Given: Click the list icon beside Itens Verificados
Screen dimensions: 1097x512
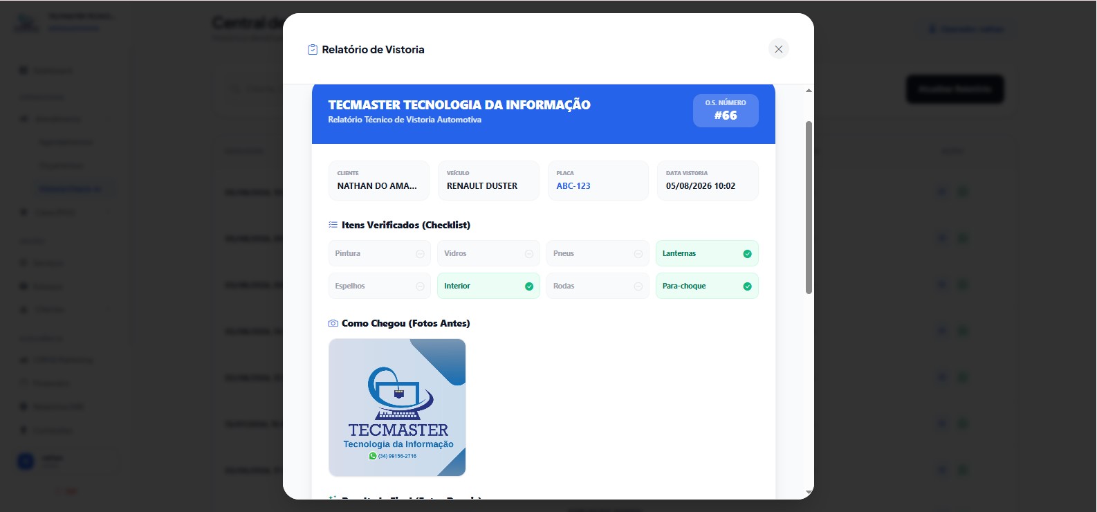Looking at the screenshot, I should click(333, 225).
